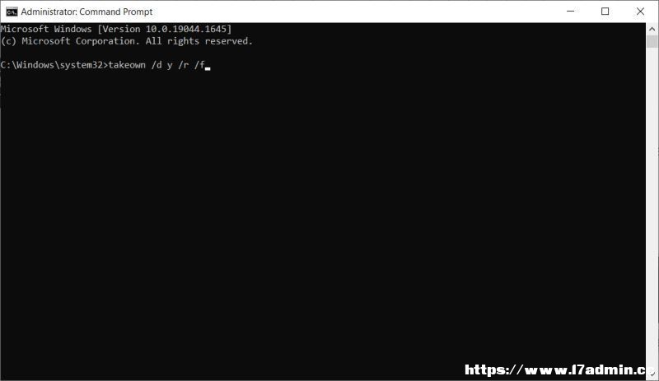Maximize the Command Prompt window
Viewport: 659px width, 381px height.
[605, 12]
